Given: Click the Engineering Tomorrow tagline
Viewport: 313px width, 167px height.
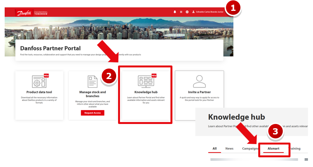Looking at the screenshot, I should [x=41, y=13].
